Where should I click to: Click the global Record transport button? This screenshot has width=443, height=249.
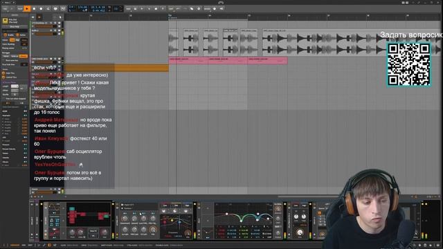(x=41, y=8)
